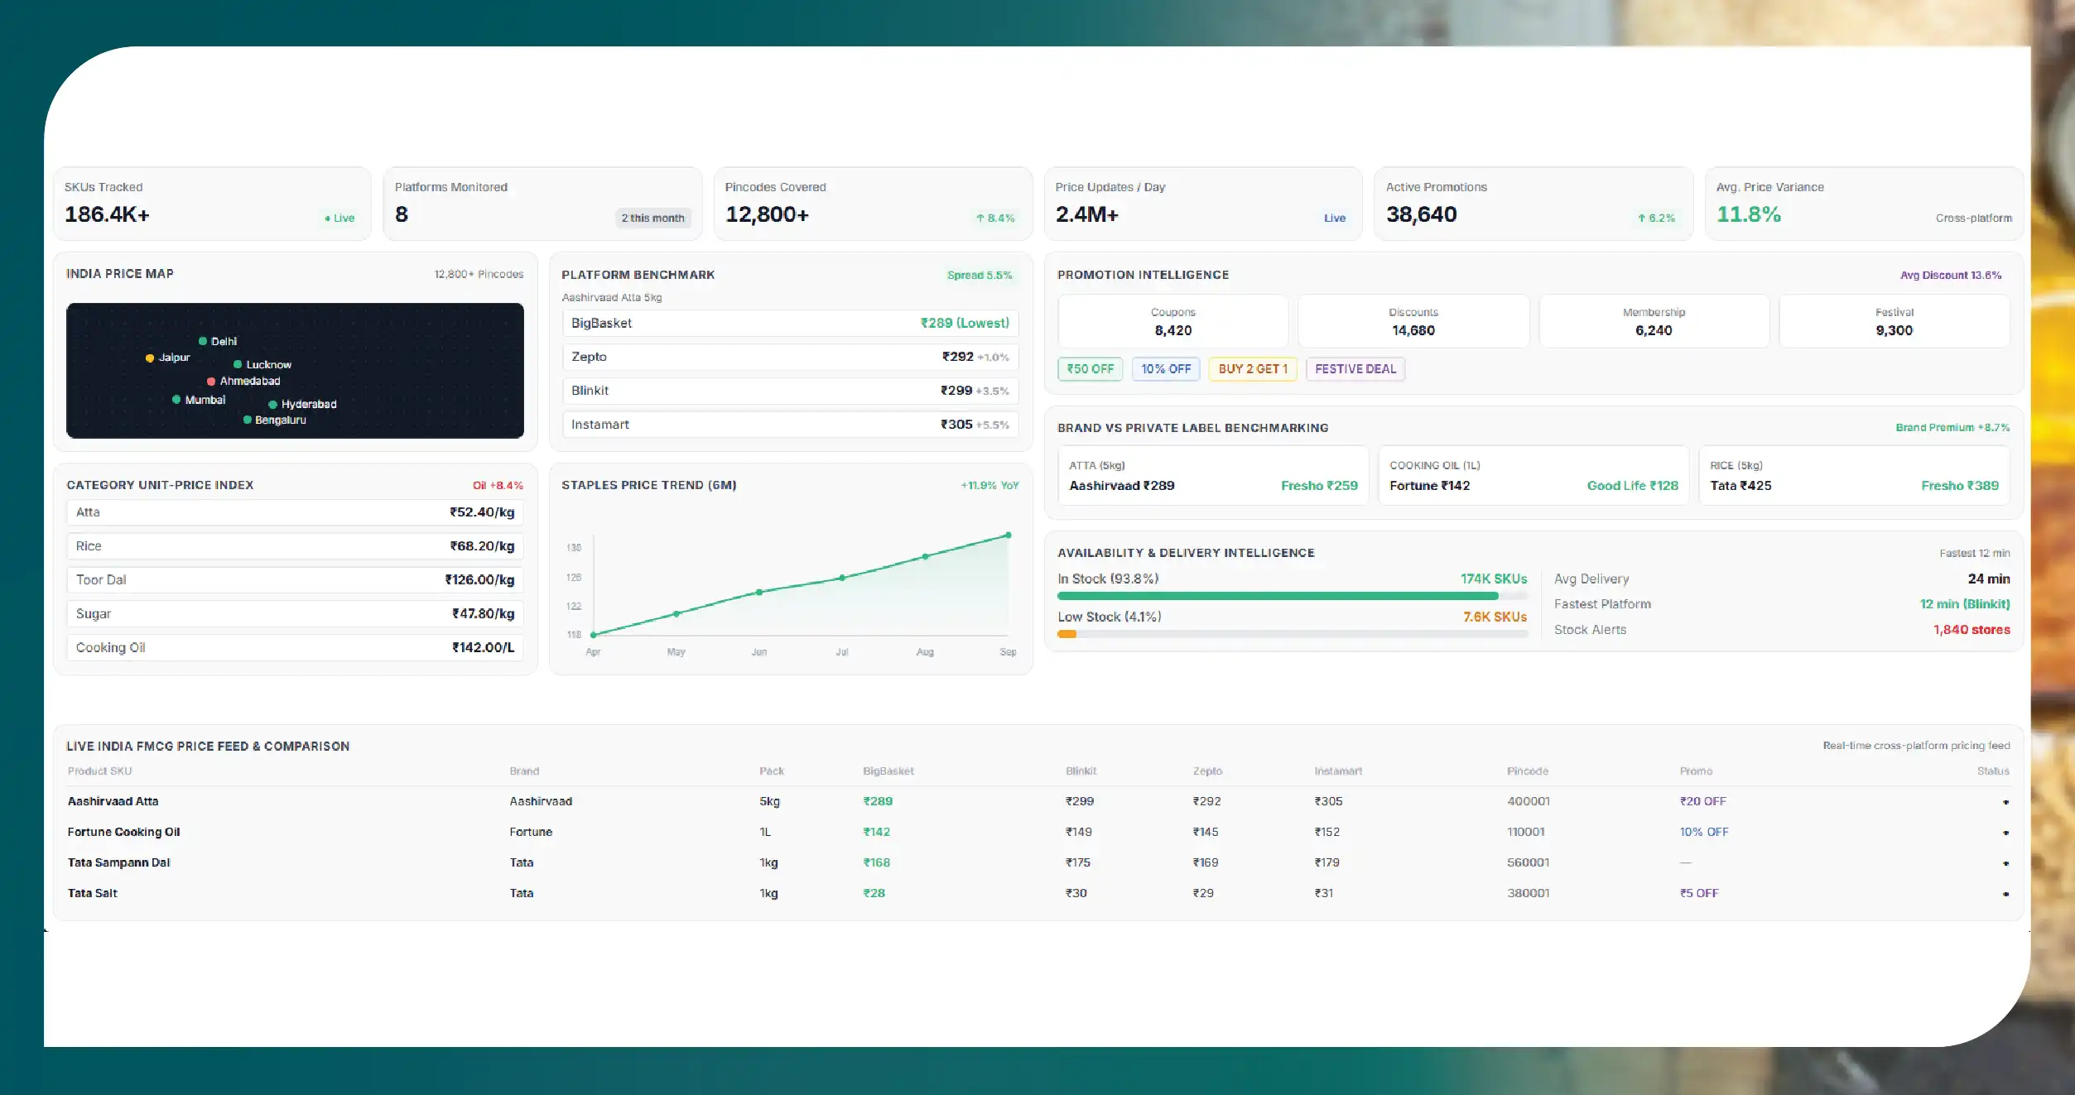This screenshot has height=1095, width=2075.
Task: Select the Instamart ₹305 row in Platform Benchmark
Action: click(790, 425)
